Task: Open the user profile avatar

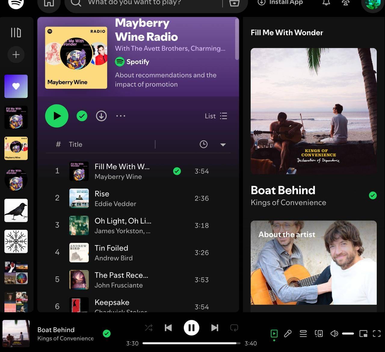Action: (373, 4)
